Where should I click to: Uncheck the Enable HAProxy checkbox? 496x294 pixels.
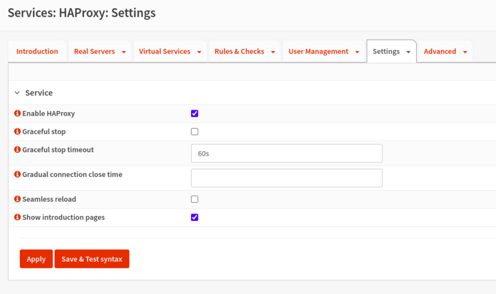click(x=195, y=114)
